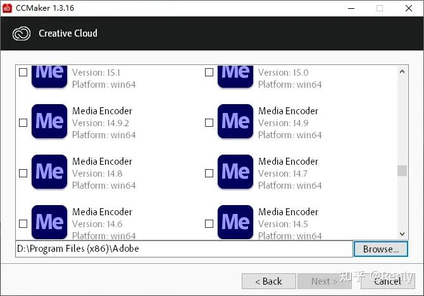Image resolution: width=424 pixels, height=296 pixels.
Task: Check the Version 15.1 checkbox
Action: click(23, 72)
